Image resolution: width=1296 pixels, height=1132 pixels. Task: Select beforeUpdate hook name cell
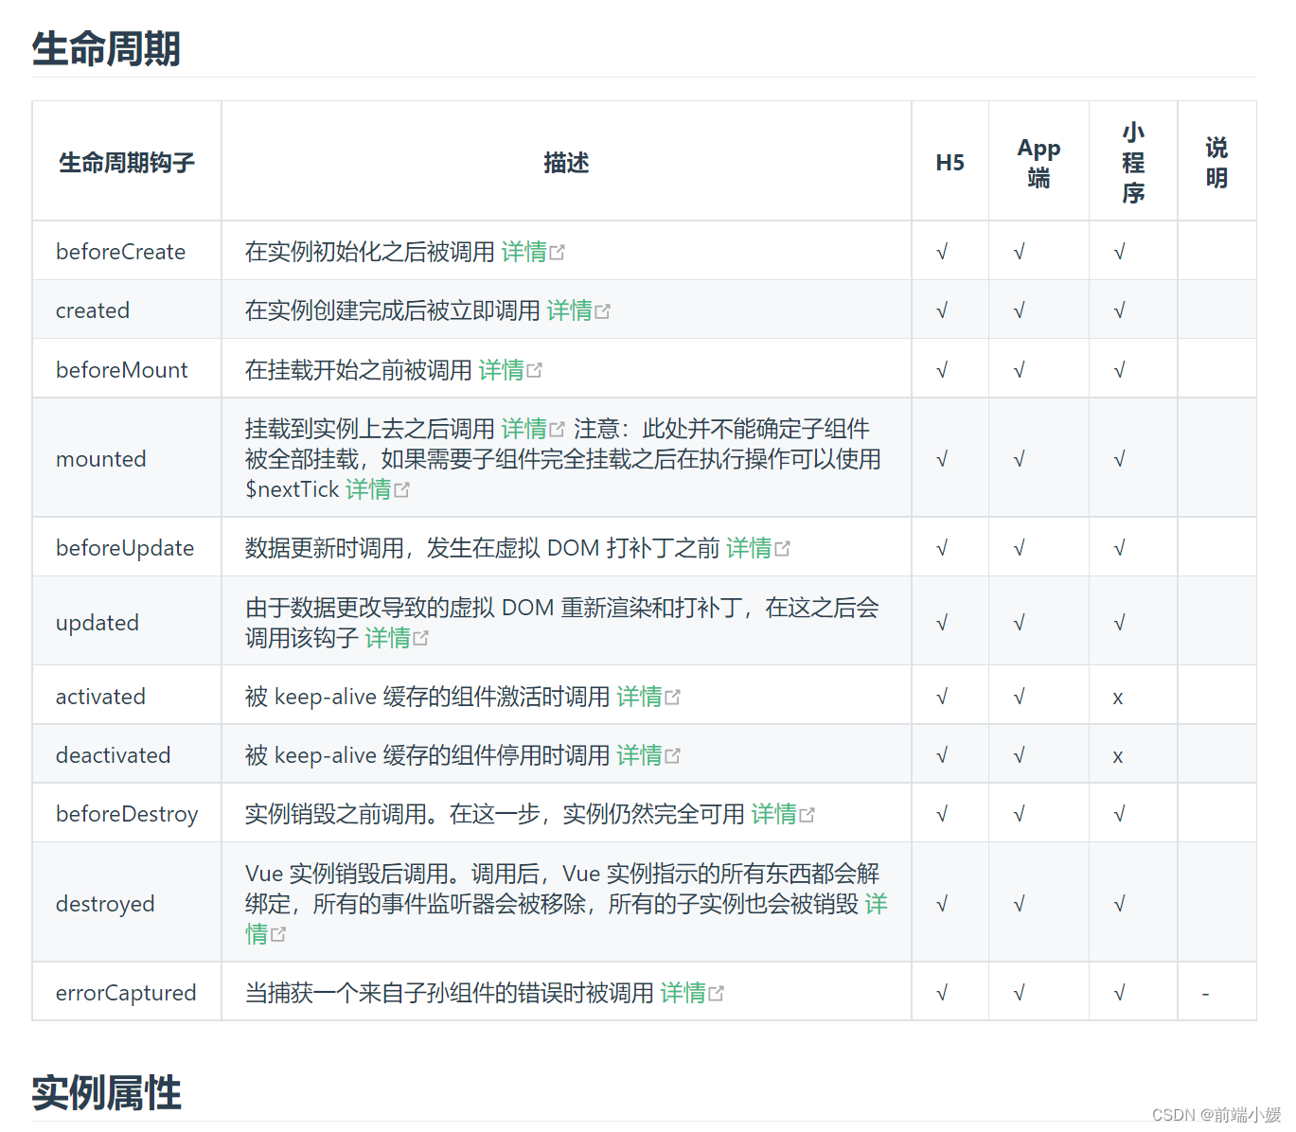pyautogui.click(x=125, y=548)
